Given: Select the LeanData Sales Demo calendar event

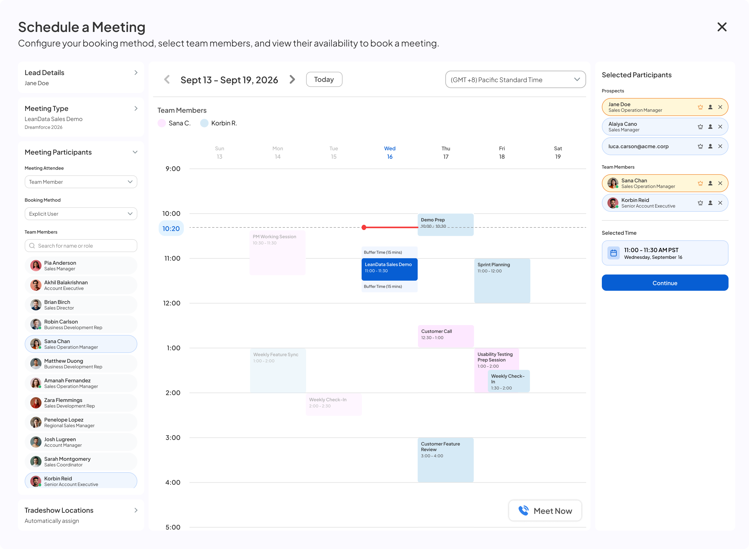Looking at the screenshot, I should tap(389, 269).
